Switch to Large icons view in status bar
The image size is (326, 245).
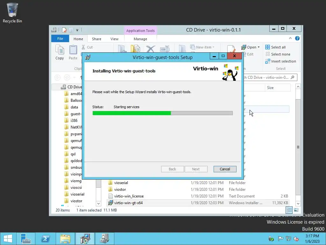[296, 210]
